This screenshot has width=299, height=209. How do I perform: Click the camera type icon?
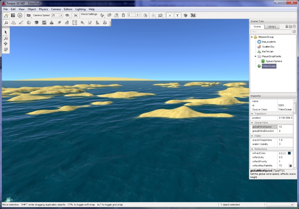(x=29, y=15)
